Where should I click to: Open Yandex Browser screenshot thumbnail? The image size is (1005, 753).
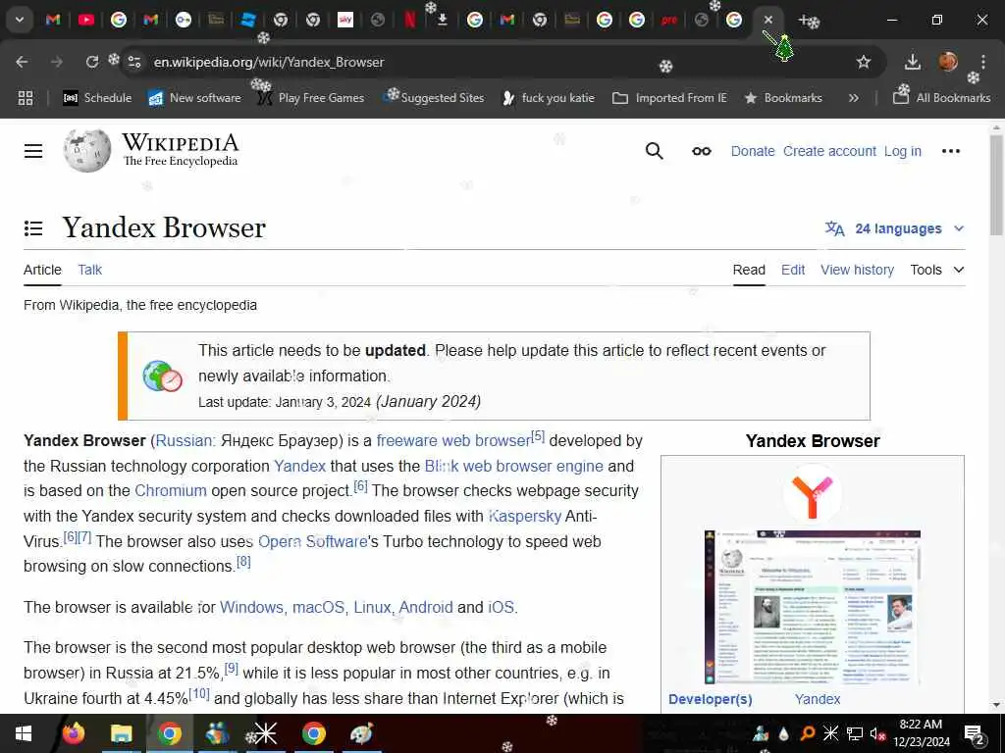point(812,607)
